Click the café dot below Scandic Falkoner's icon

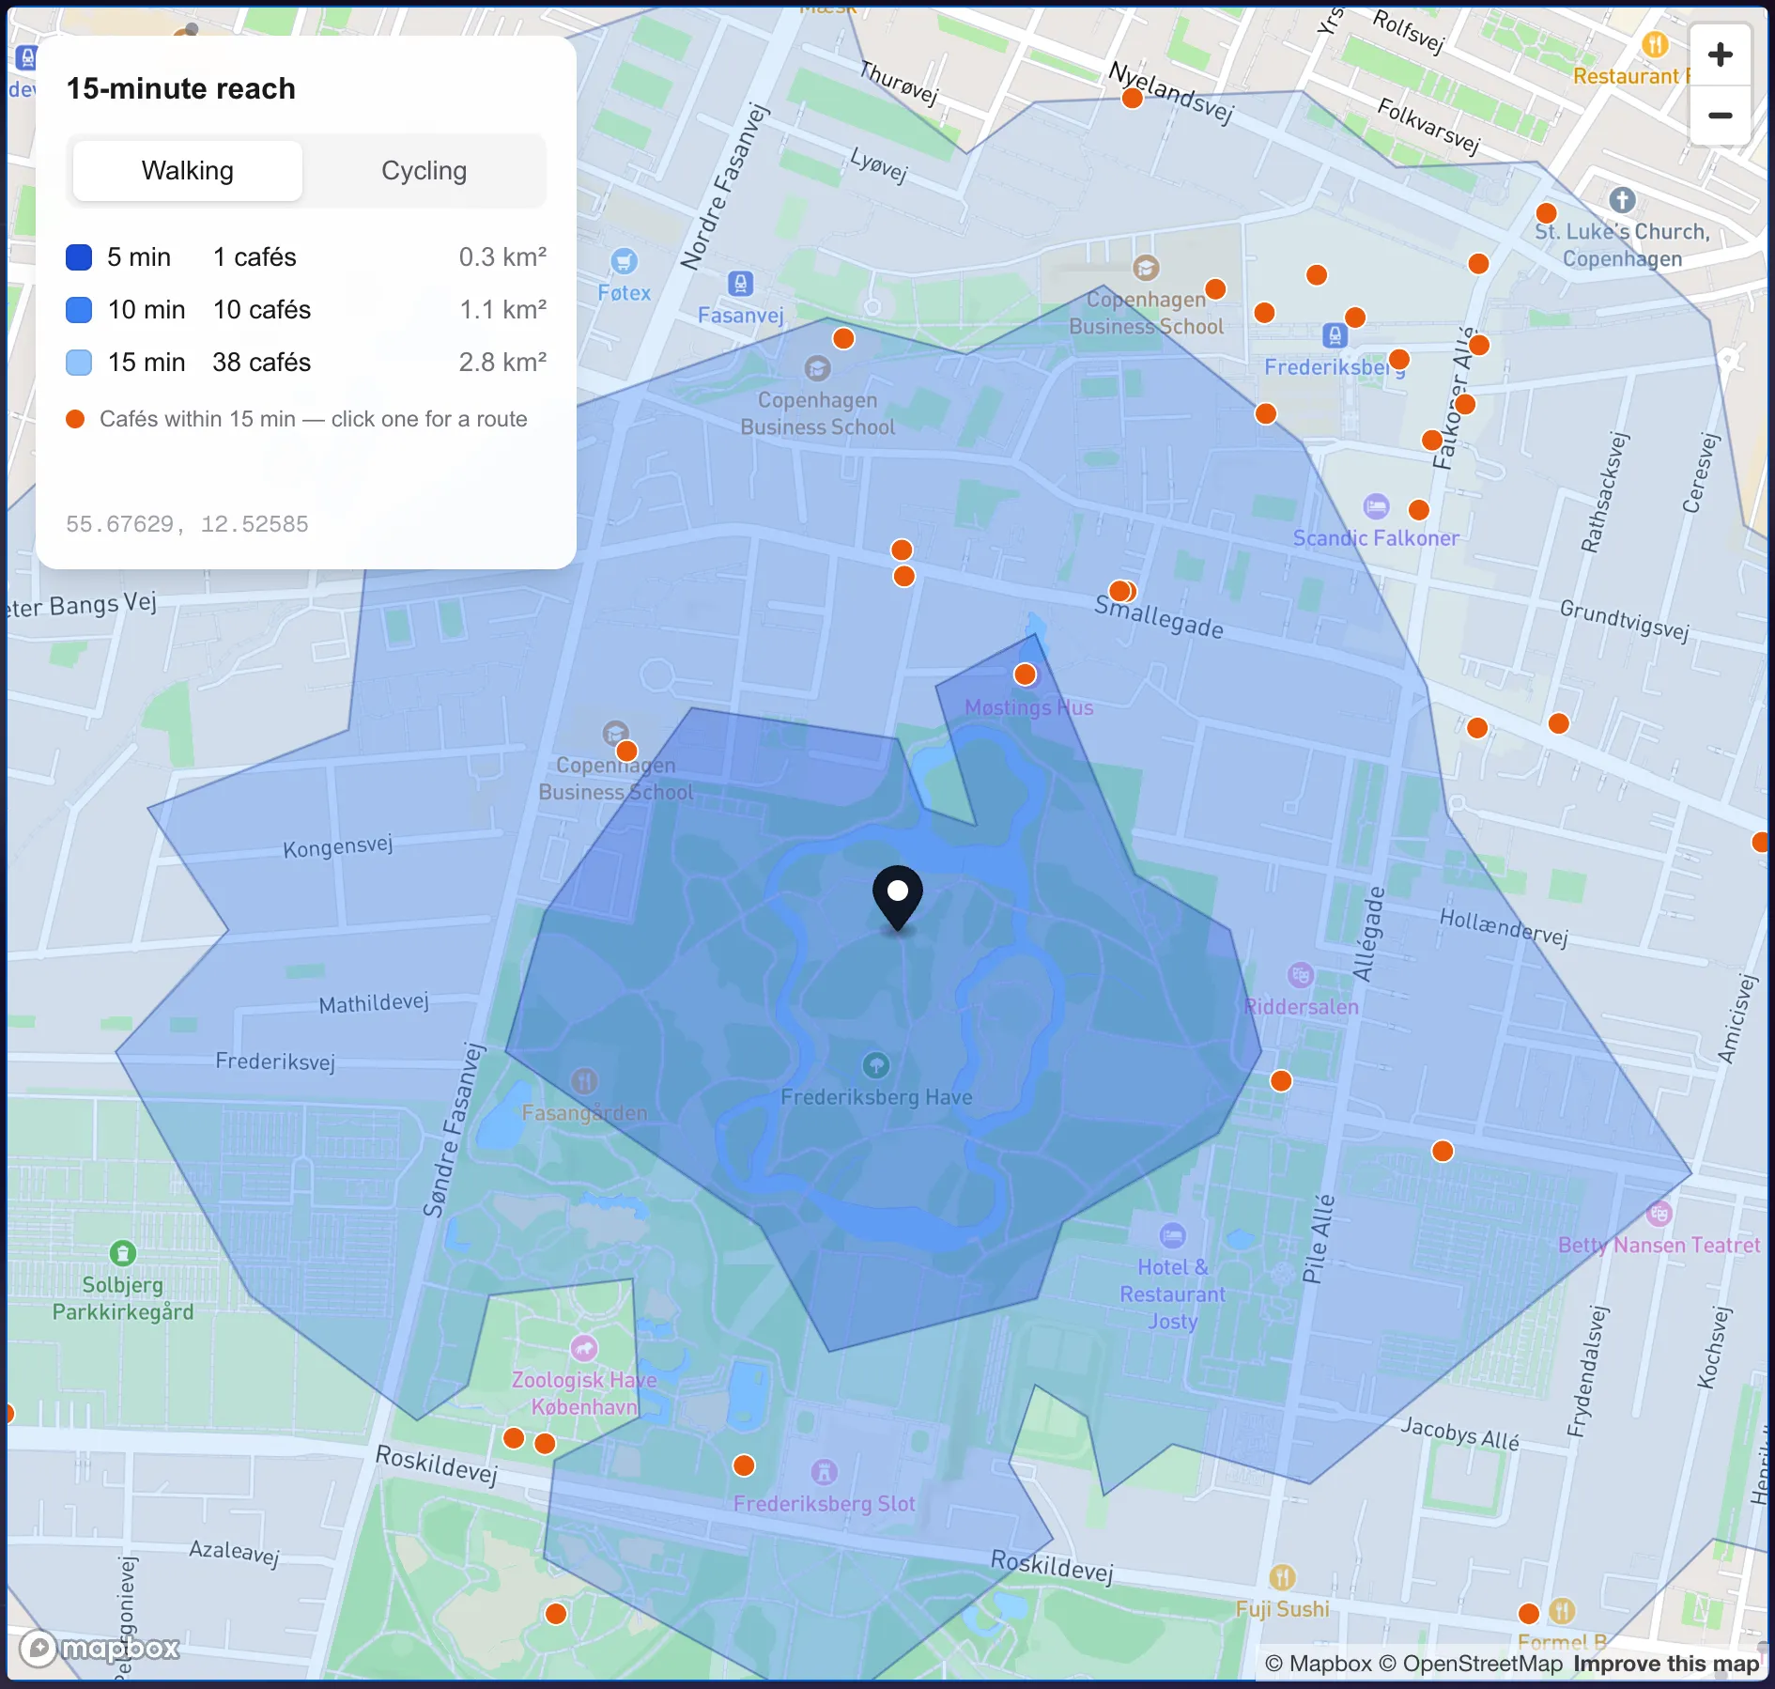[1418, 510]
